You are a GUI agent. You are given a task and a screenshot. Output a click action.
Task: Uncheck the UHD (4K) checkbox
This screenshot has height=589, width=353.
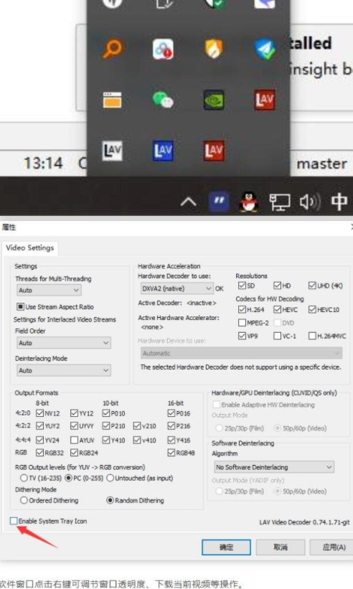312,286
